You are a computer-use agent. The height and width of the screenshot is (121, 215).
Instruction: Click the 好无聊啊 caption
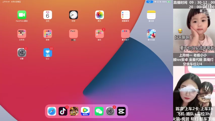click(182, 37)
